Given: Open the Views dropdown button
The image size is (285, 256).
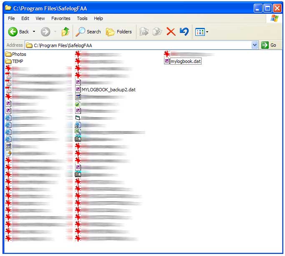Looking at the screenshot, I should pyautogui.click(x=202, y=32).
